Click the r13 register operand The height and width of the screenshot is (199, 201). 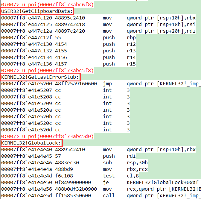(131, 51)
